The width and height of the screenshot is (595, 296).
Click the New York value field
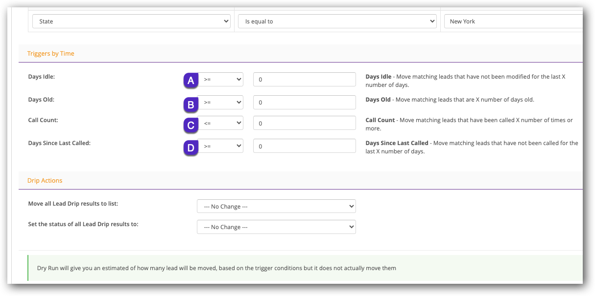coord(512,21)
